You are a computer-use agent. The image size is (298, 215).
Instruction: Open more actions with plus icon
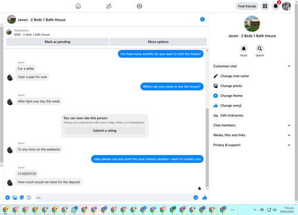coord(8,198)
